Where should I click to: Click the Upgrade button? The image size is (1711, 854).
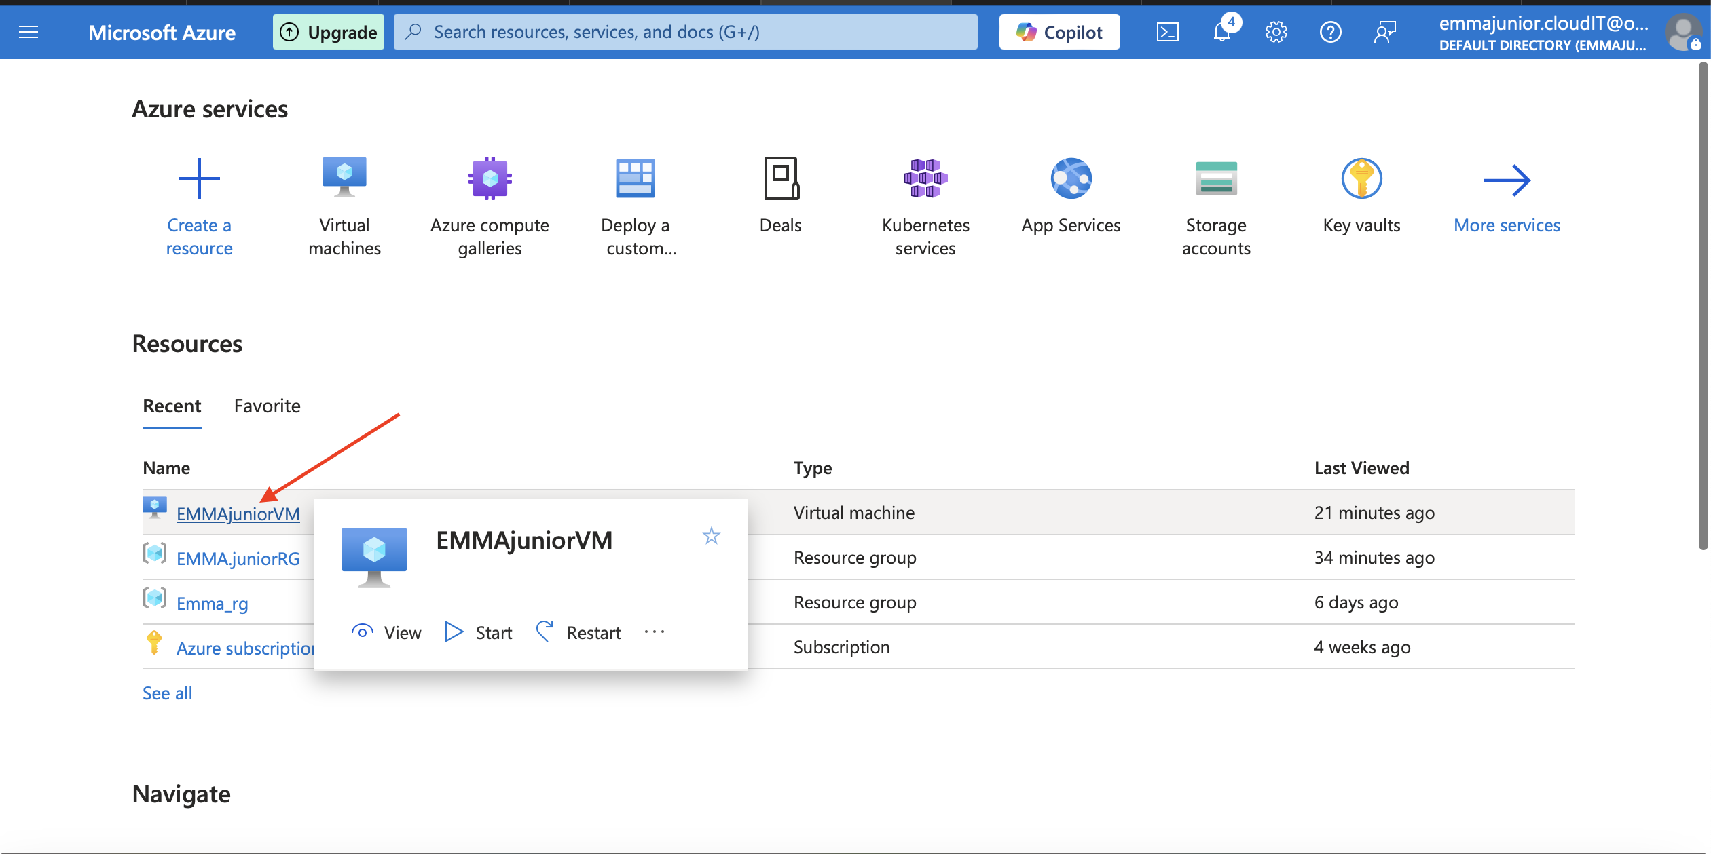(x=329, y=32)
